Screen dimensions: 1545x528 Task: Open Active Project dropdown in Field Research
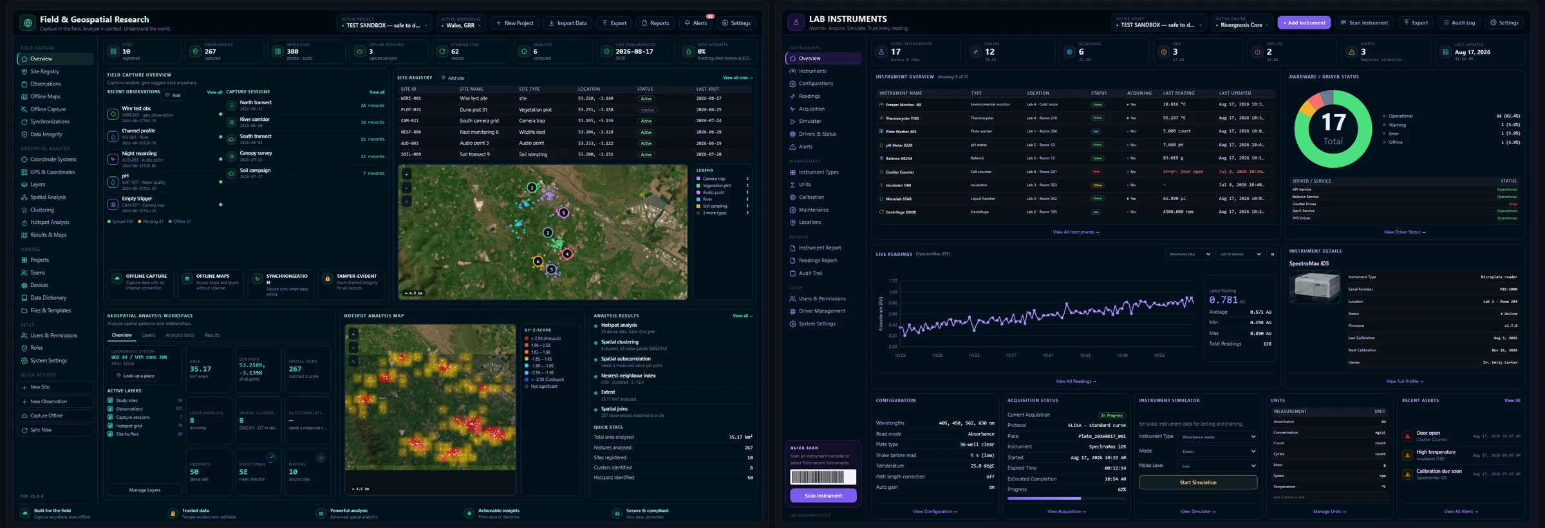pos(384,23)
